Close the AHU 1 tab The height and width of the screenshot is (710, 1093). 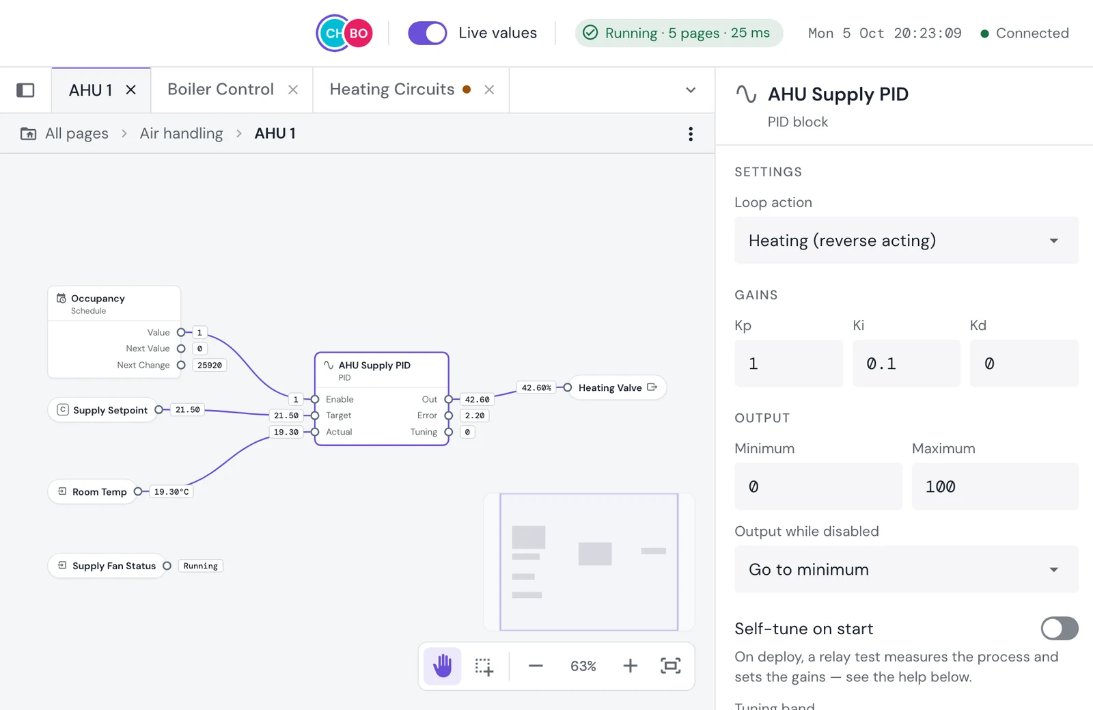(x=131, y=90)
